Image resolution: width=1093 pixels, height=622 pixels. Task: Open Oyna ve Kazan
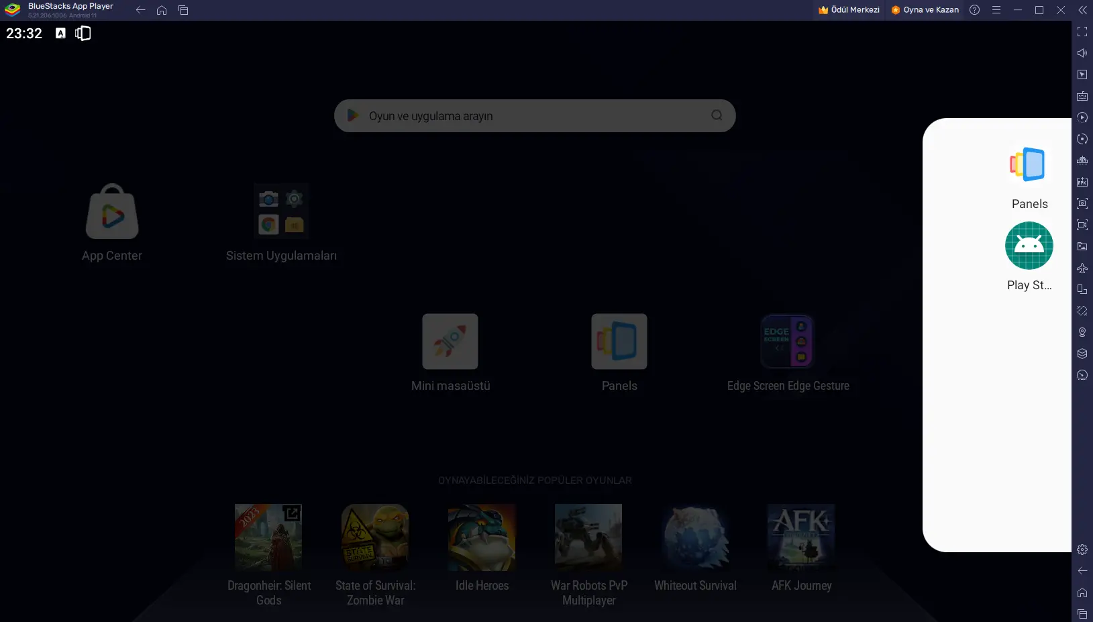pos(925,10)
